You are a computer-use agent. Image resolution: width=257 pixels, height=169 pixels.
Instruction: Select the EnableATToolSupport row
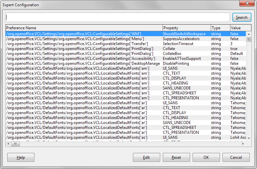point(126,59)
